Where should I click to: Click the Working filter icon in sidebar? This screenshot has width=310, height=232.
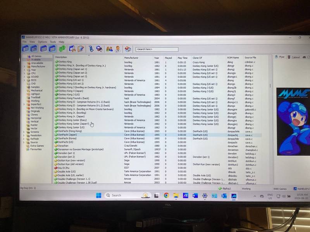tap(28, 101)
